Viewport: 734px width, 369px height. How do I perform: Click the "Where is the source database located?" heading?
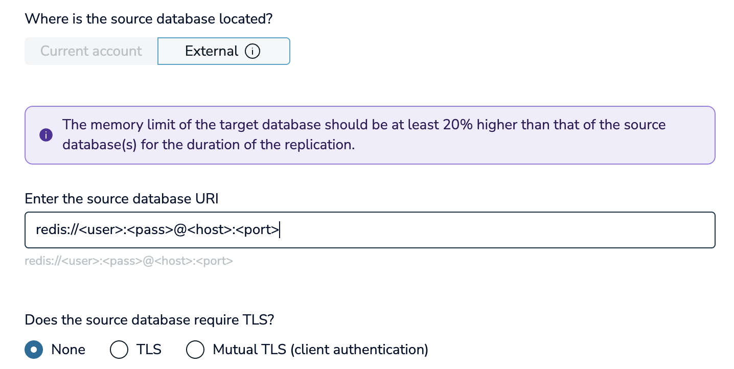pyautogui.click(x=149, y=19)
